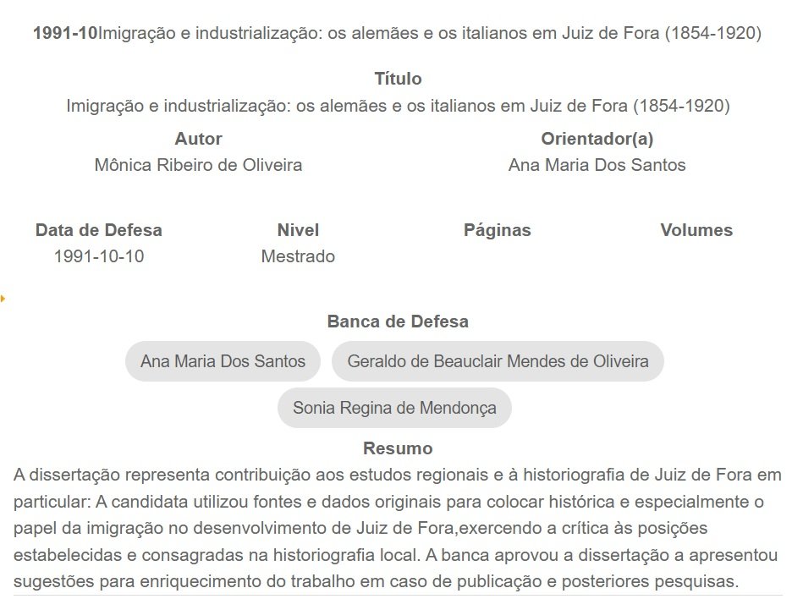This screenshot has height=599, width=792.
Task: Click the Geraldo de Beauclair Mendes de Oliveira pill
Action: coord(498,361)
